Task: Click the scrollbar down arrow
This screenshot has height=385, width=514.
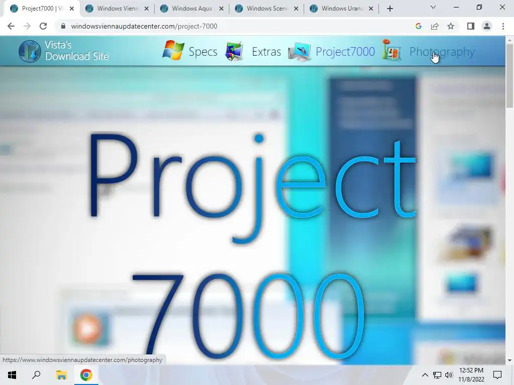Action: [x=510, y=360]
